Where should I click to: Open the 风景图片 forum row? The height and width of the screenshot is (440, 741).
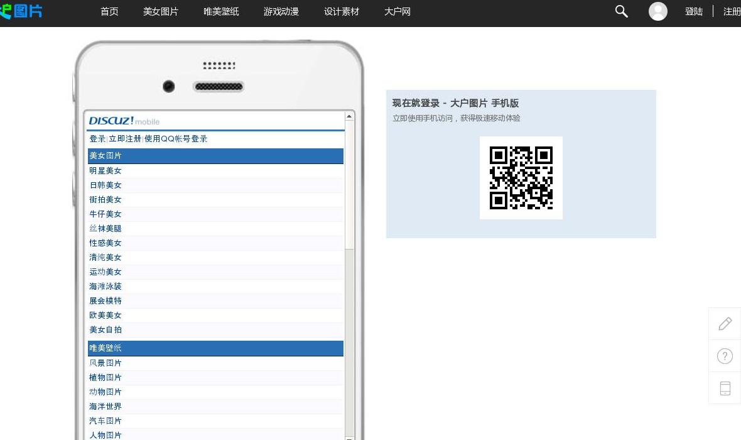pos(215,363)
